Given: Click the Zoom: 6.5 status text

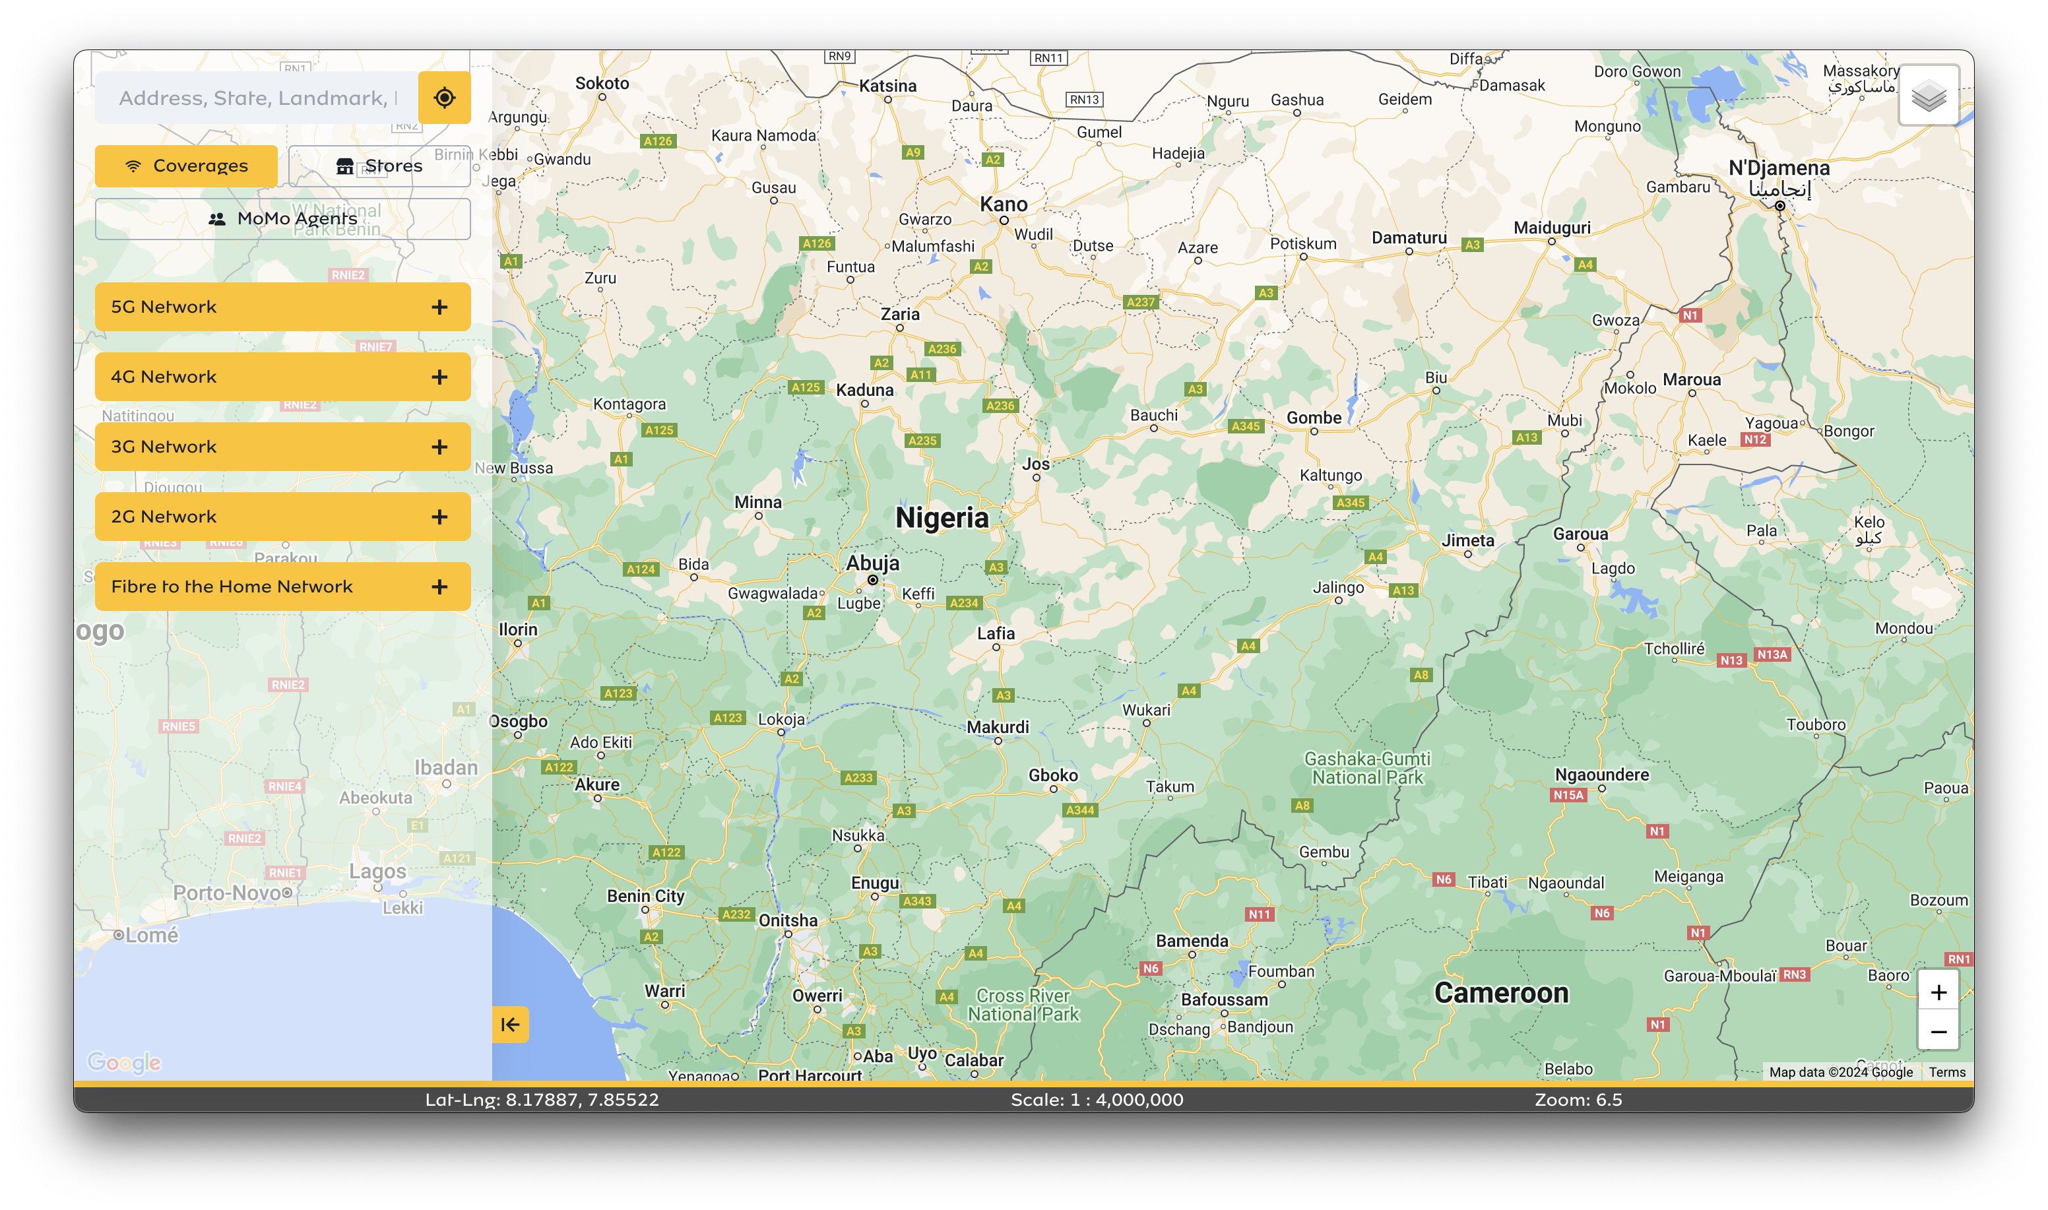Looking at the screenshot, I should (1578, 1099).
